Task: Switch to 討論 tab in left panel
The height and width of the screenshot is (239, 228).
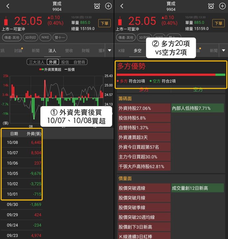Action: coord(18,50)
